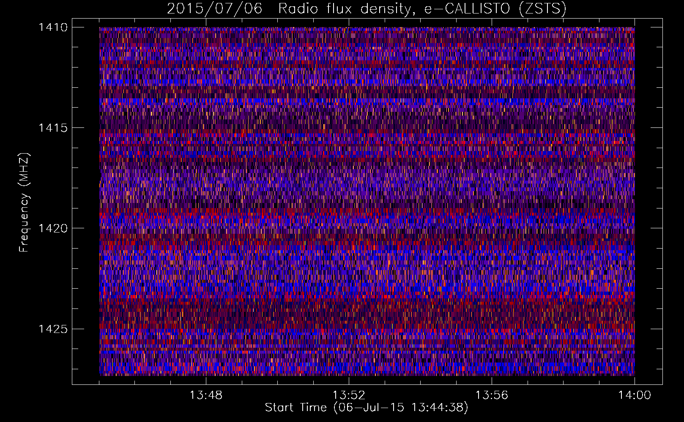
Task: Click the plot title "Radio flux density, e-CALLISTO (ZSTS)"
Action: point(422,9)
